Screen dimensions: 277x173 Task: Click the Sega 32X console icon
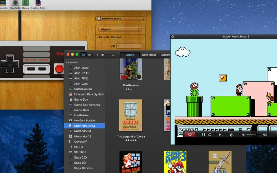pos(71,157)
